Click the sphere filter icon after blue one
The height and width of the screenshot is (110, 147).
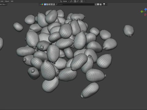click(47, 4)
